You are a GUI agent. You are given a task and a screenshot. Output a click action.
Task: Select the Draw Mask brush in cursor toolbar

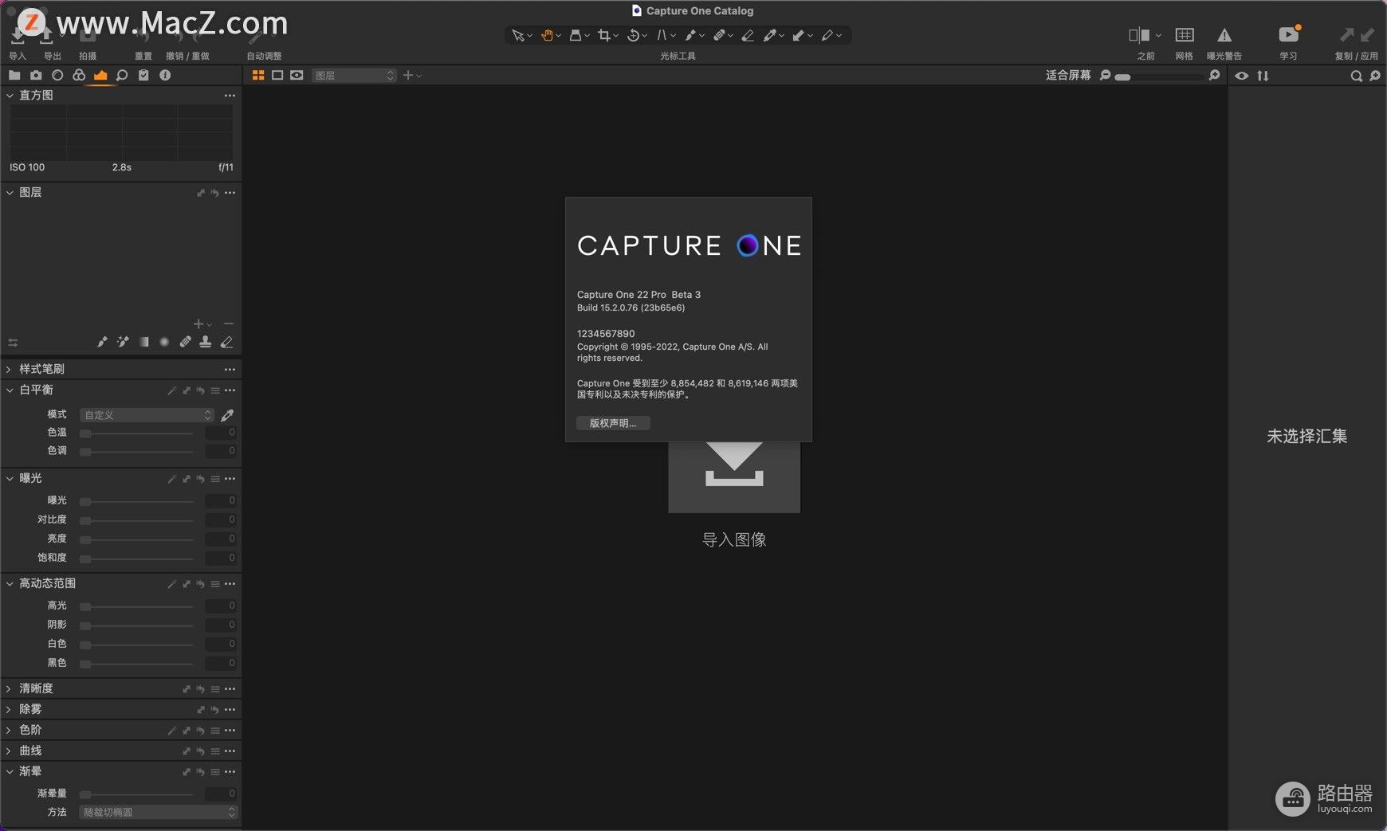click(x=690, y=35)
